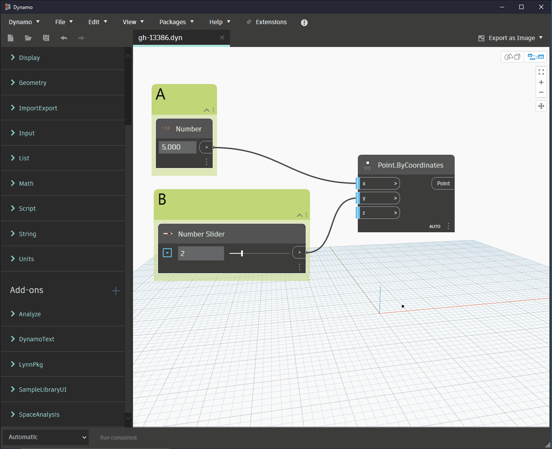
Task: Open a file using the folder icon
Action: pyautogui.click(x=28, y=38)
